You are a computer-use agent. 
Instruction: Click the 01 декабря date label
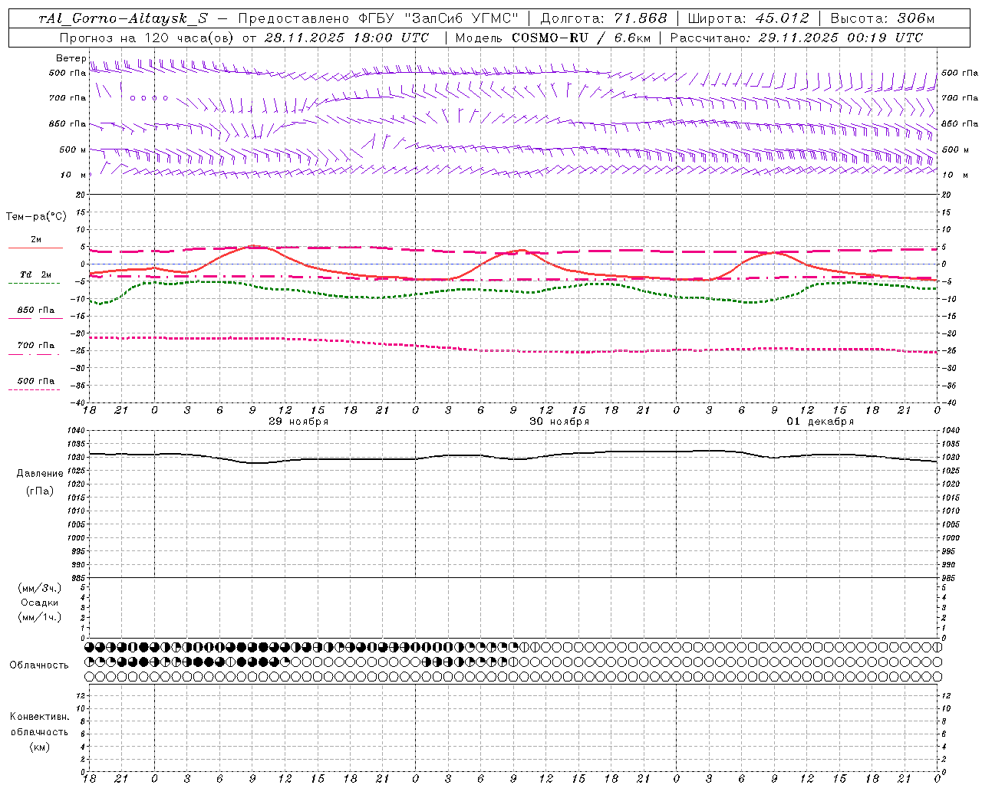pos(820,422)
